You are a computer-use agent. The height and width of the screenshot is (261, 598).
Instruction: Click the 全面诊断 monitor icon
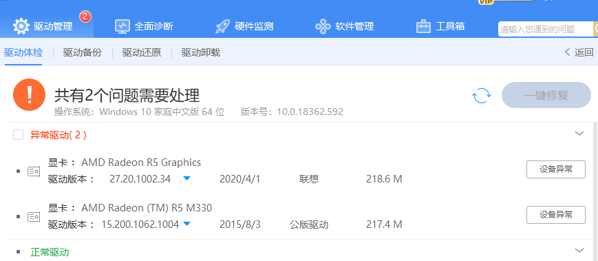tap(122, 26)
